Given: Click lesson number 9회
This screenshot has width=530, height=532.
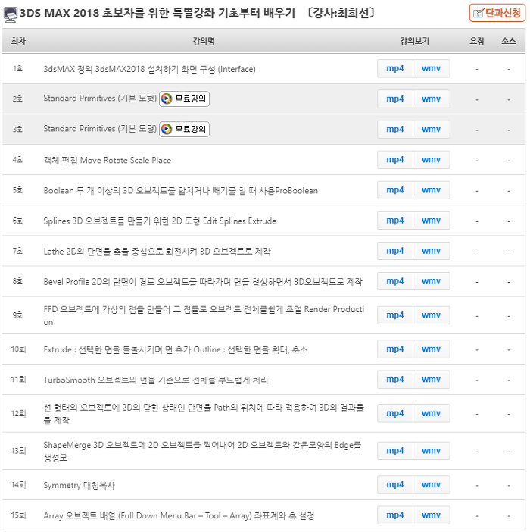Looking at the screenshot, I should pyautogui.click(x=18, y=315).
